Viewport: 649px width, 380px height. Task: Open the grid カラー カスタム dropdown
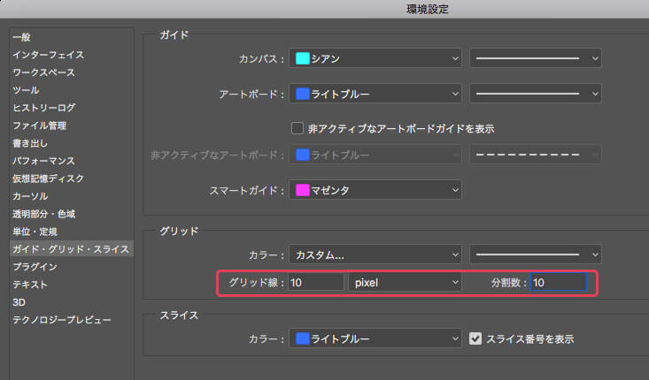coord(375,255)
